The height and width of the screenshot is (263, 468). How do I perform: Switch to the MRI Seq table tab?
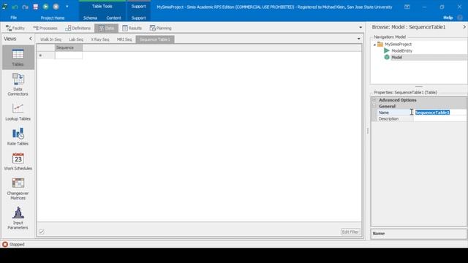[124, 39]
